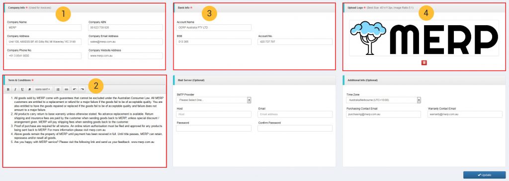Click the Account No. input field

click(x=295, y=42)
